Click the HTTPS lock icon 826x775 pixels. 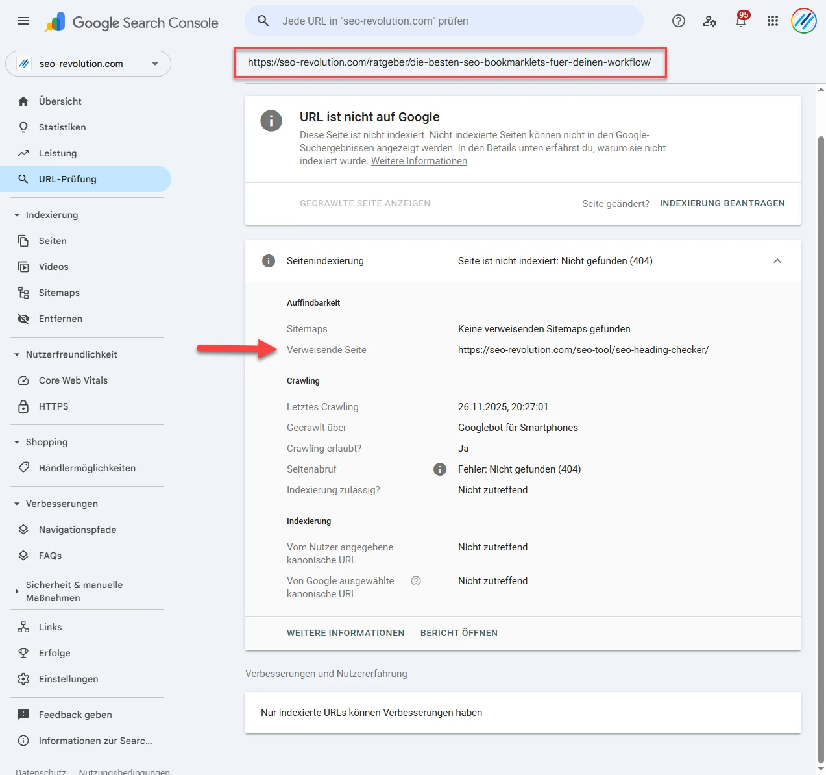coord(23,406)
